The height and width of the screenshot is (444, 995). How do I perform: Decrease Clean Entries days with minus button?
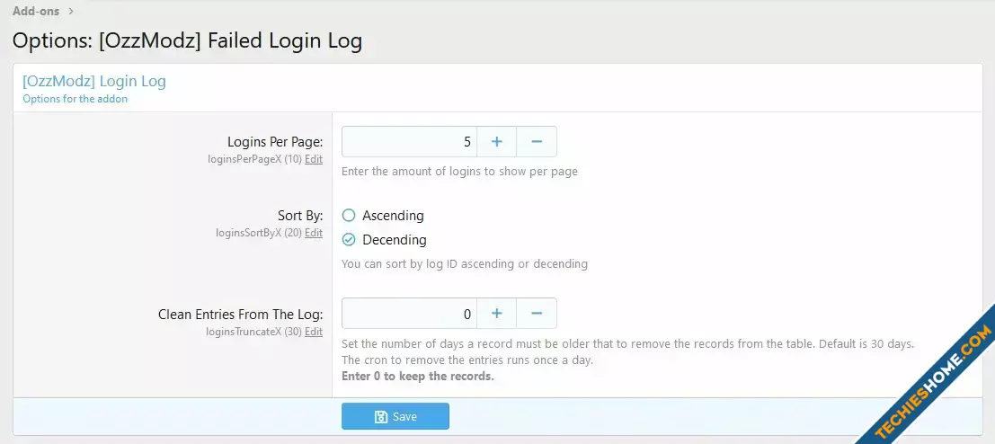(x=537, y=314)
